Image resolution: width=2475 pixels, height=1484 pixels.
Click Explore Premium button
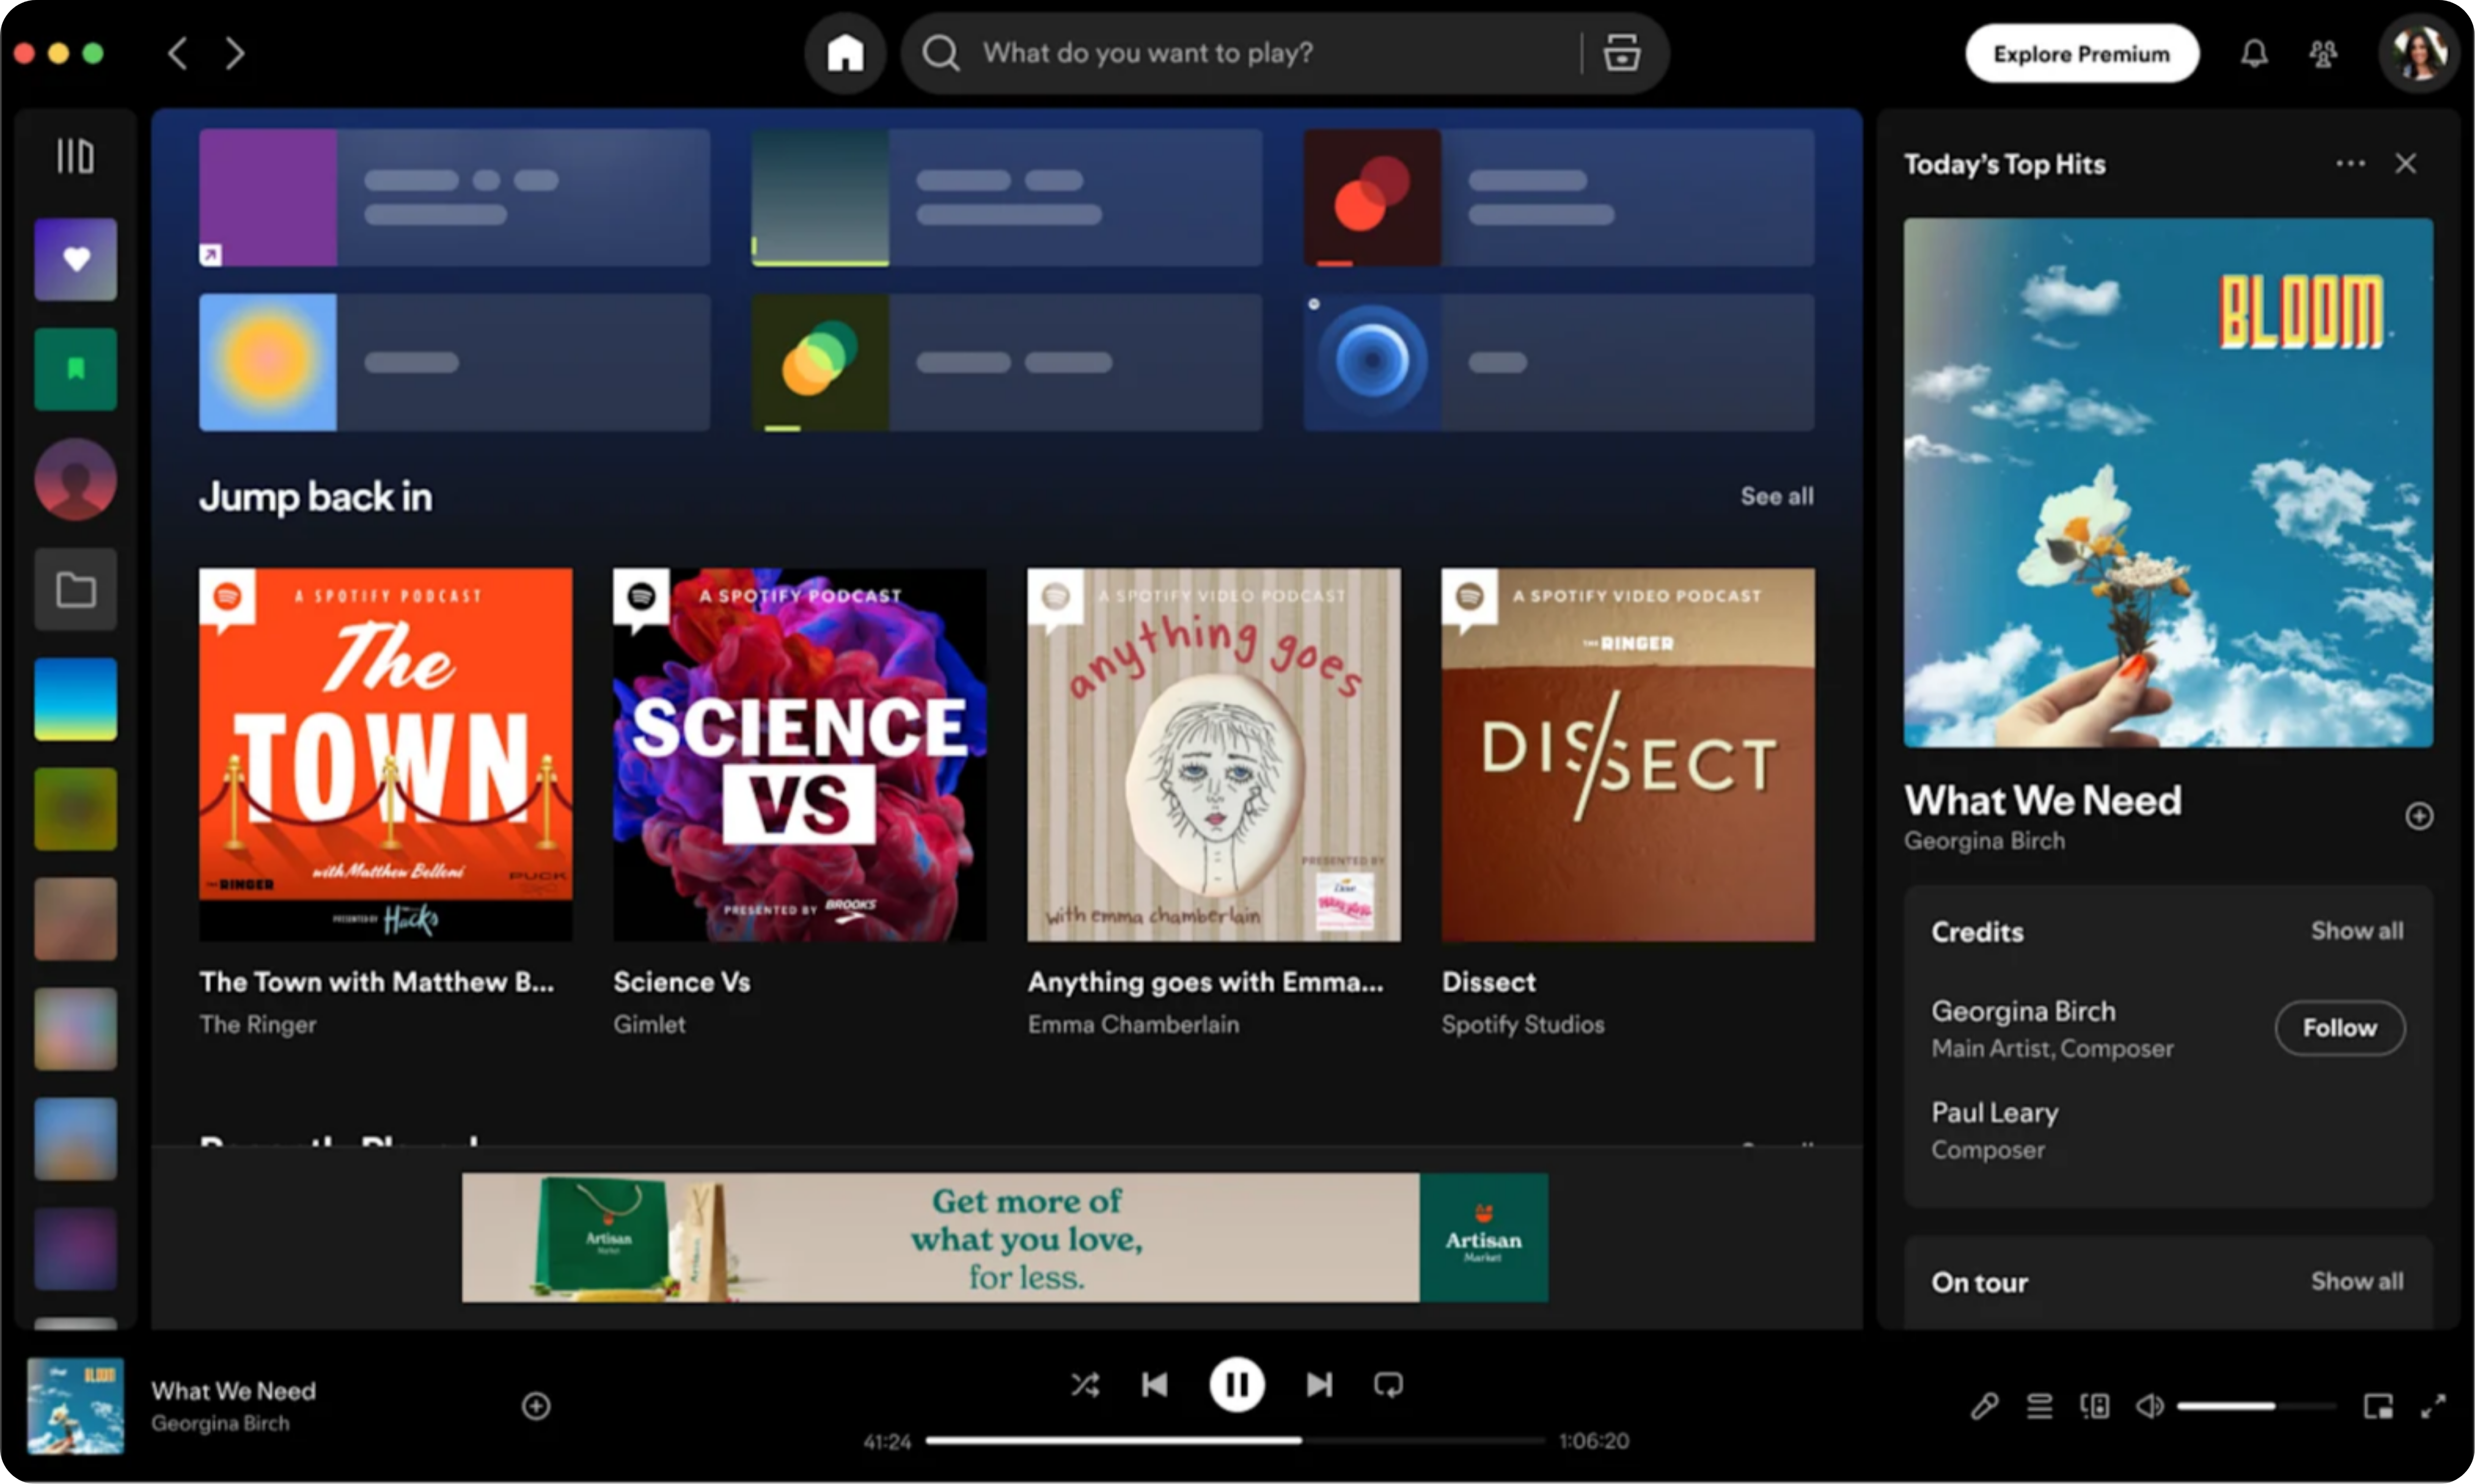click(x=2081, y=53)
